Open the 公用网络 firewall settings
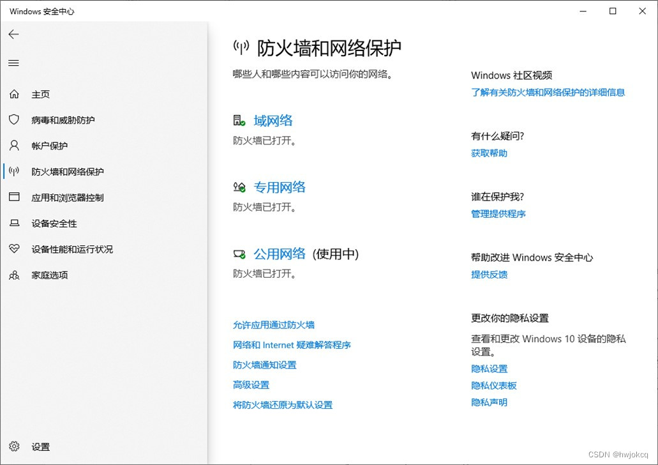This screenshot has width=658, height=465. pyautogui.click(x=280, y=254)
